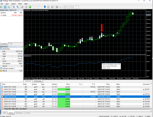Click the history list scroll-down arrow
The image size is (153, 117).
(x=151, y=111)
